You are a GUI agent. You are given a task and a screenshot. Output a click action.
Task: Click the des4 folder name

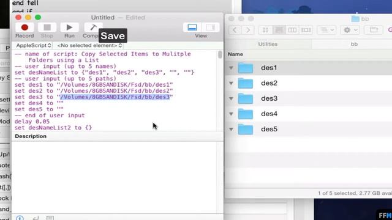pyautogui.click(x=269, y=114)
